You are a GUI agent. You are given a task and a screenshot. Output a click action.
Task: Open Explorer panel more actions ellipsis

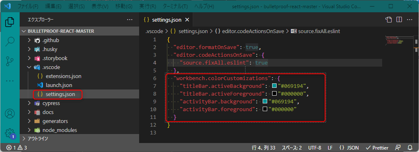pyautogui.click(x=130, y=20)
